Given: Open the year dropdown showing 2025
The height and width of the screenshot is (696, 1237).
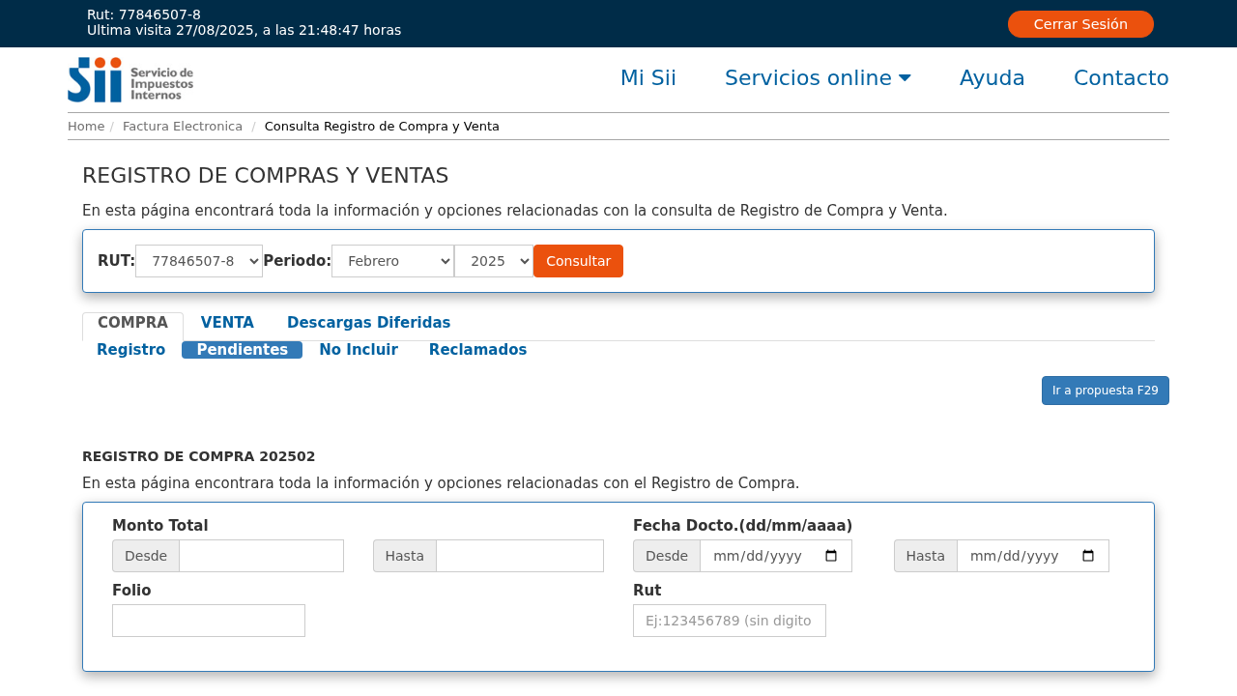Looking at the screenshot, I should coord(493,261).
